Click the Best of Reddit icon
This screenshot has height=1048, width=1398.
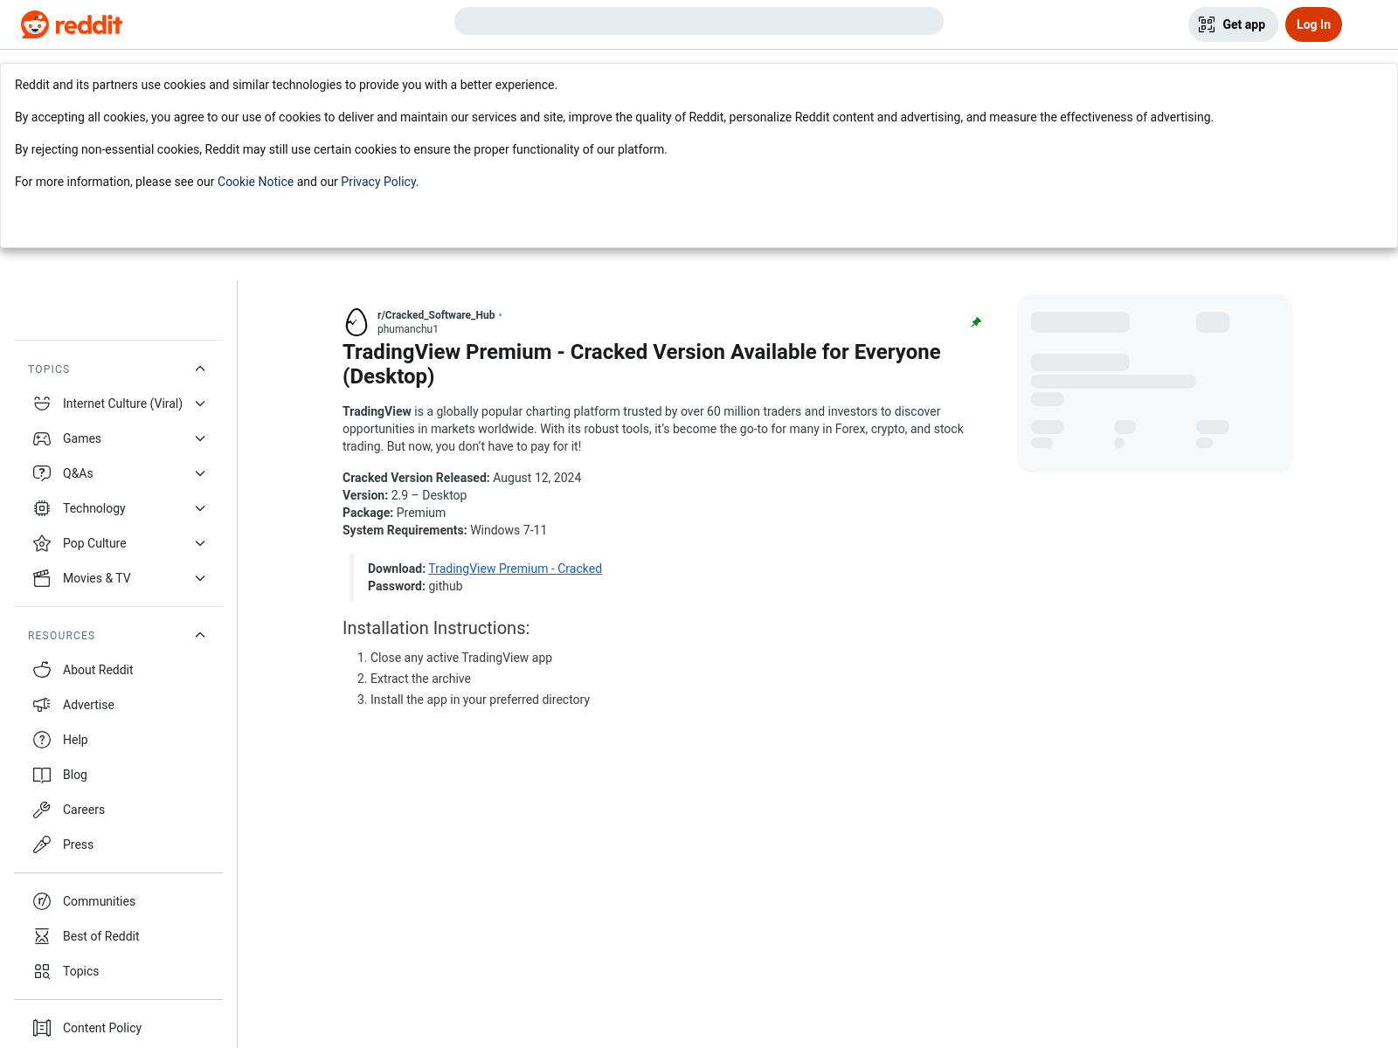coord(42,936)
